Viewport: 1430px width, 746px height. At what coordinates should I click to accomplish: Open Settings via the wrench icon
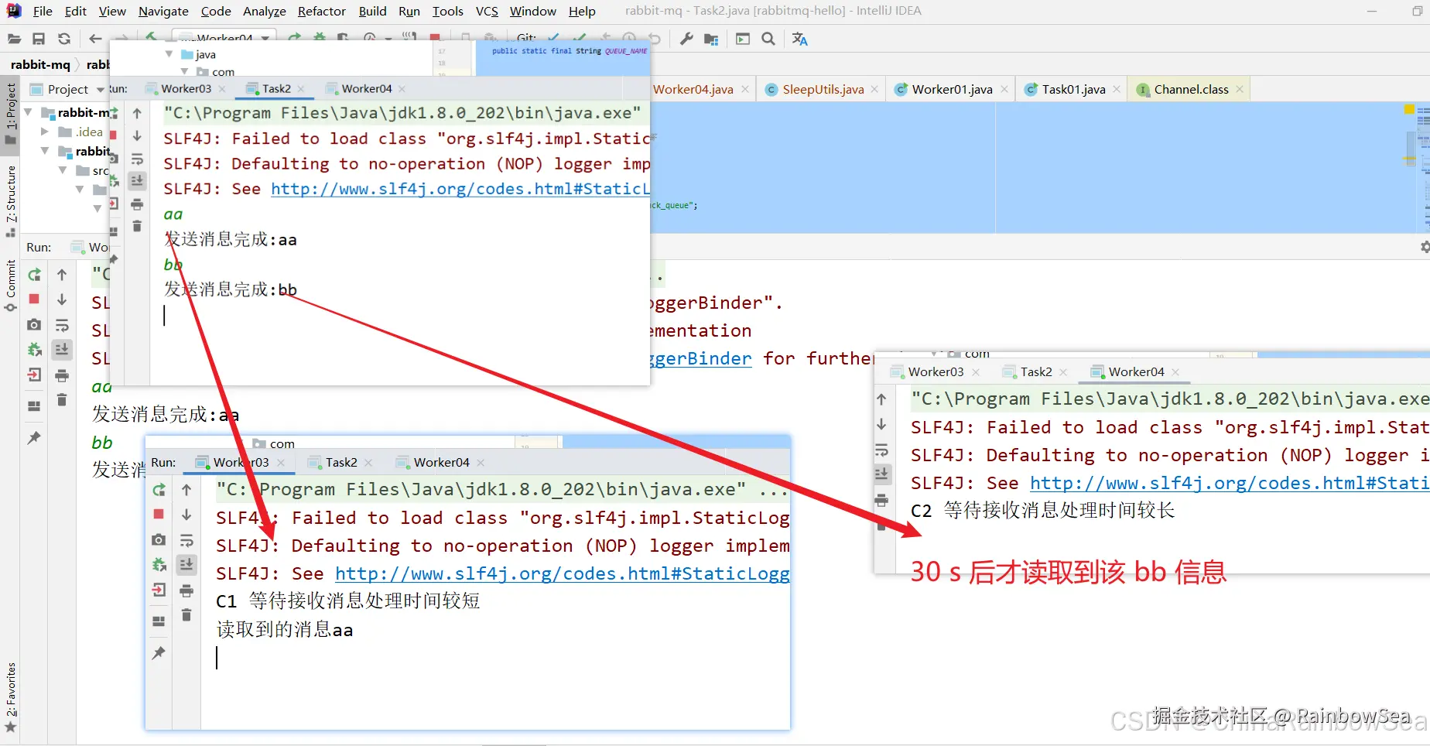[686, 39]
